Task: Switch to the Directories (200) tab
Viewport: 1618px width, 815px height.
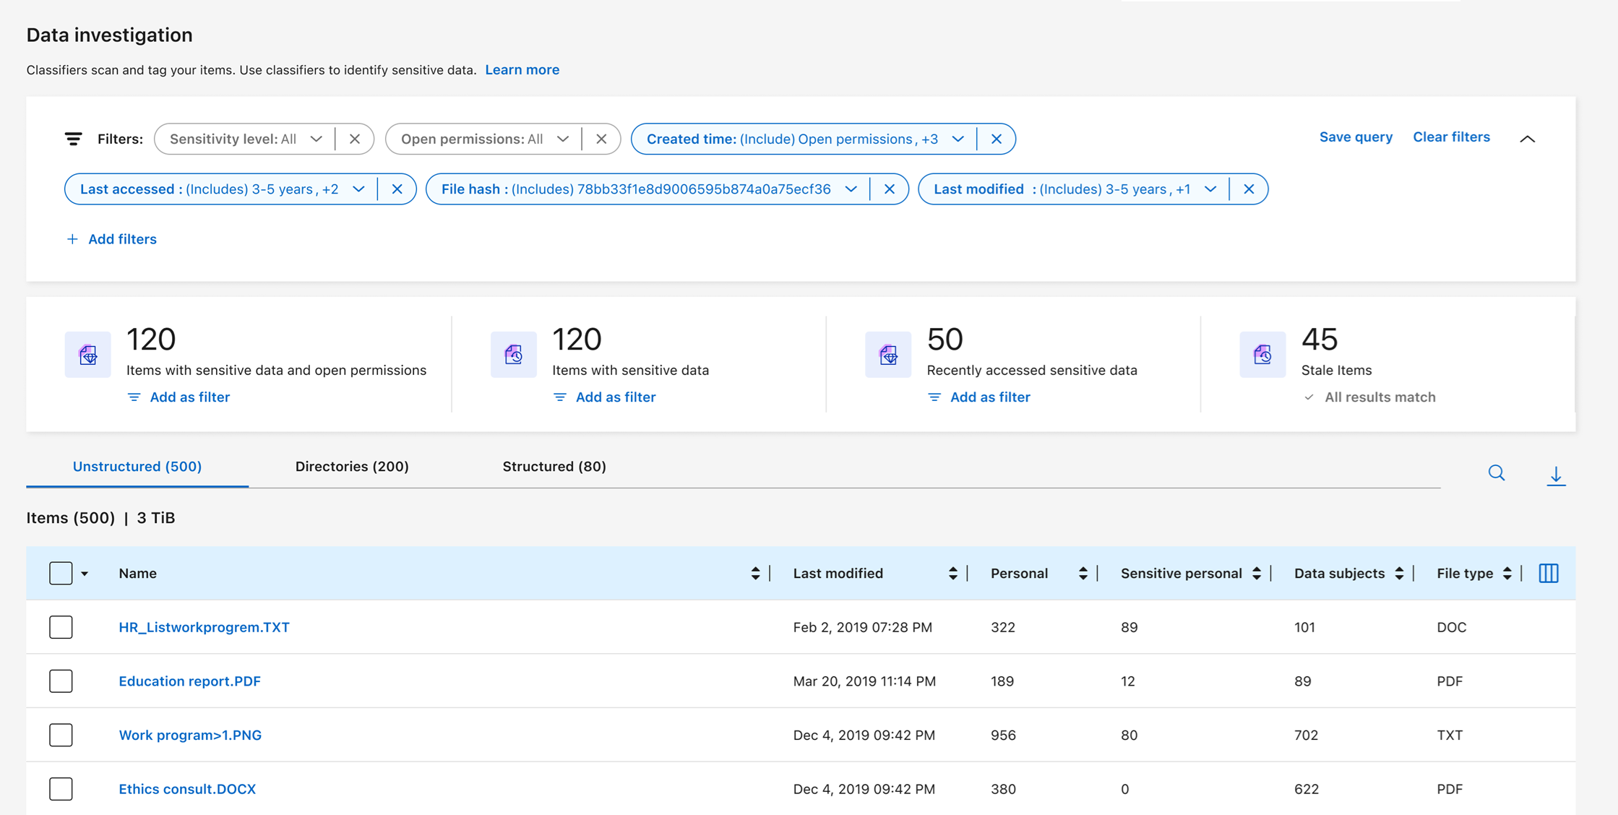Action: 352,467
